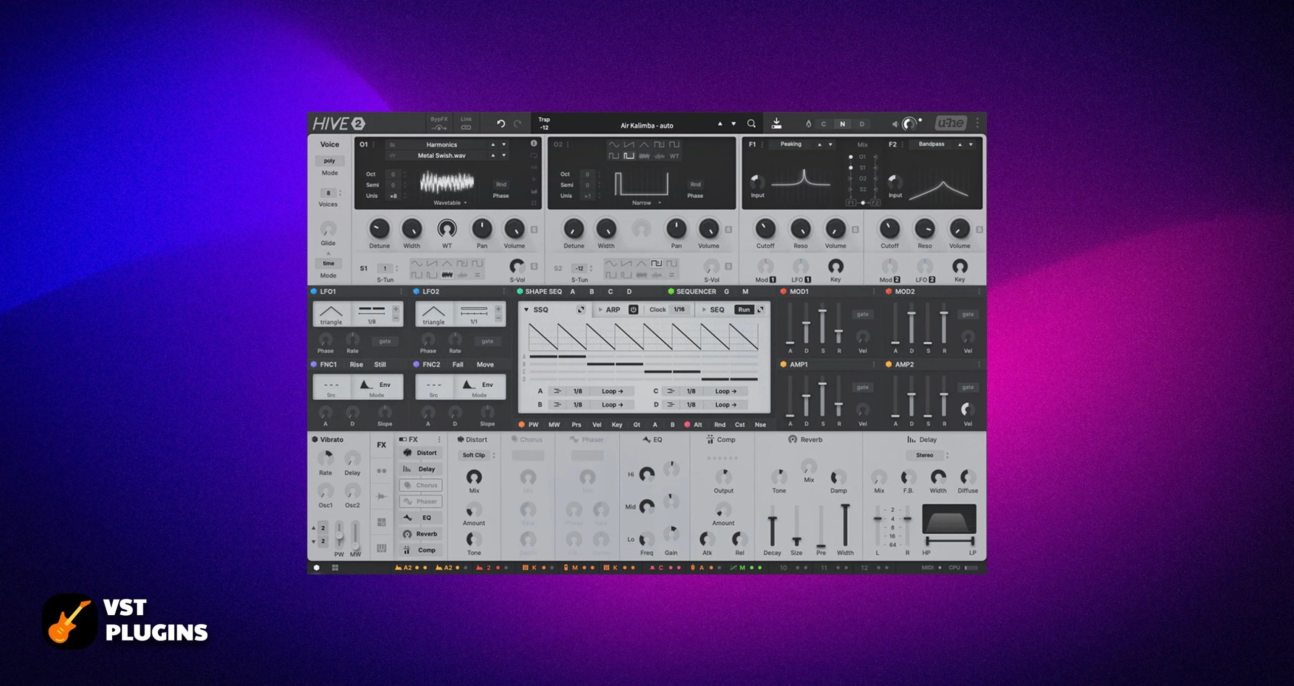1294x686 pixels.
Task: Select the SHAPE SEQ D tab
Action: (629, 292)
